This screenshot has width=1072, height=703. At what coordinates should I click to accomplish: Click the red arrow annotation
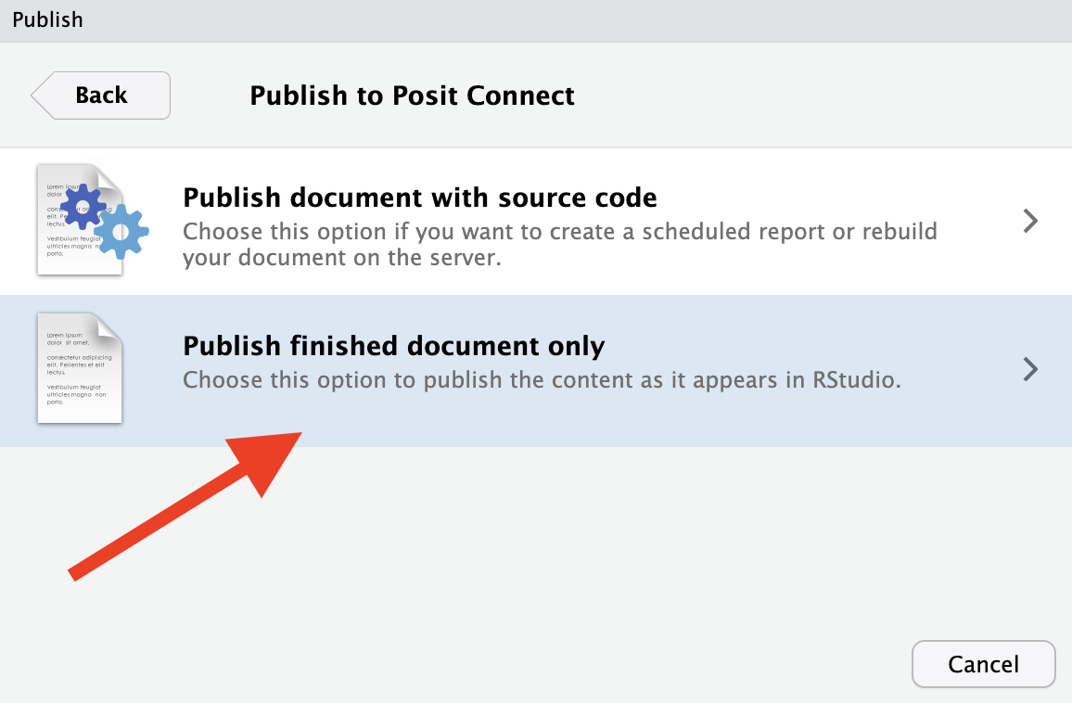tap(185, 505)
